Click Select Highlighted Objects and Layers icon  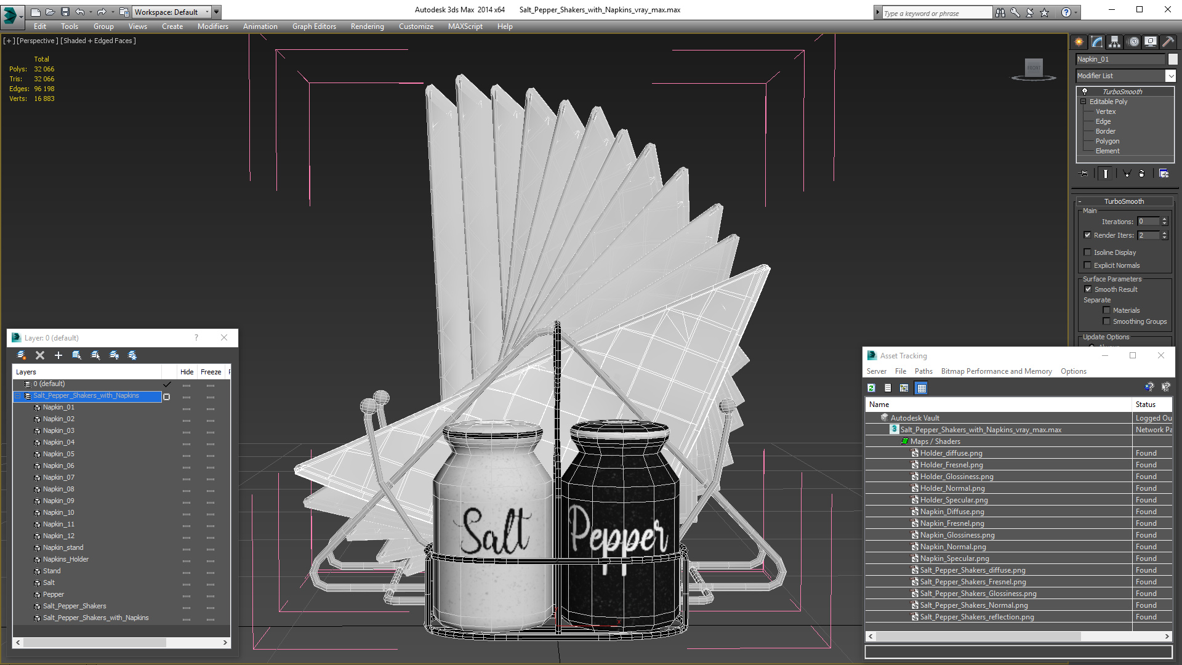77,355
